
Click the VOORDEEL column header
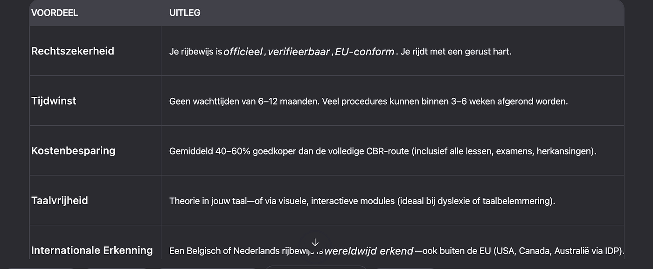coord(55,13)
